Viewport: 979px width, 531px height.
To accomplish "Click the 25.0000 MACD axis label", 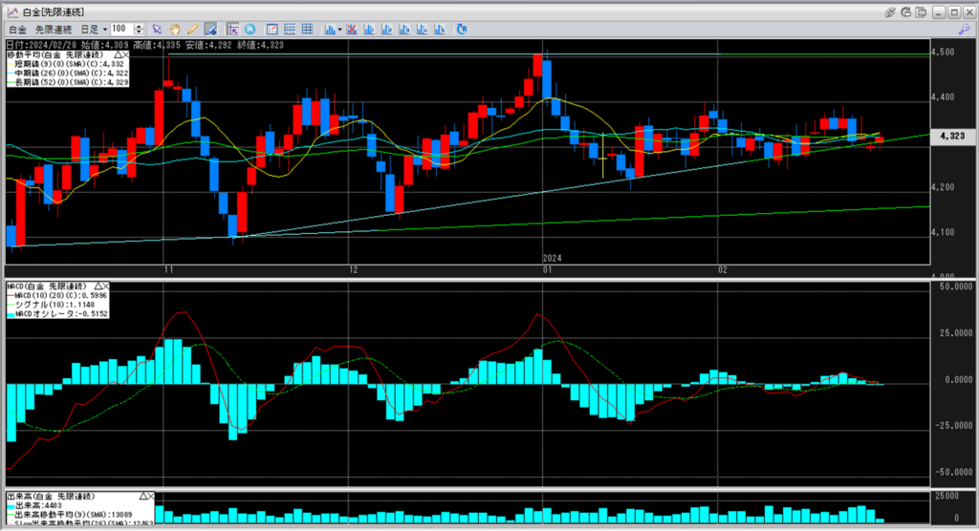I will 955,333.
